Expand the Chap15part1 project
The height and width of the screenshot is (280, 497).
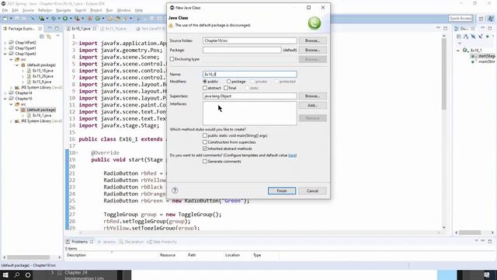[x=5, y=48]
